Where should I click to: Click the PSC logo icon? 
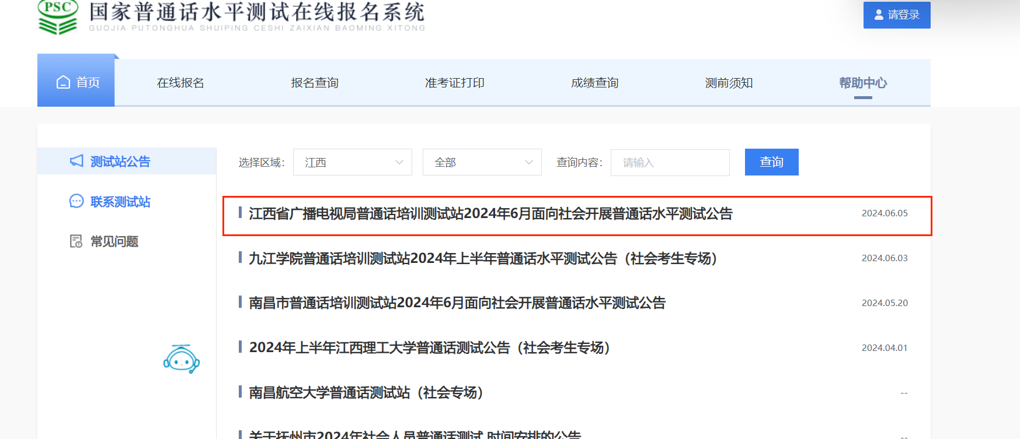tap(57, 17)
